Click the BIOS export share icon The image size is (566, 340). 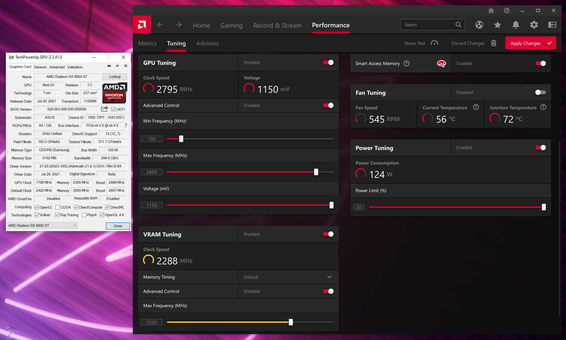point(105,109)
